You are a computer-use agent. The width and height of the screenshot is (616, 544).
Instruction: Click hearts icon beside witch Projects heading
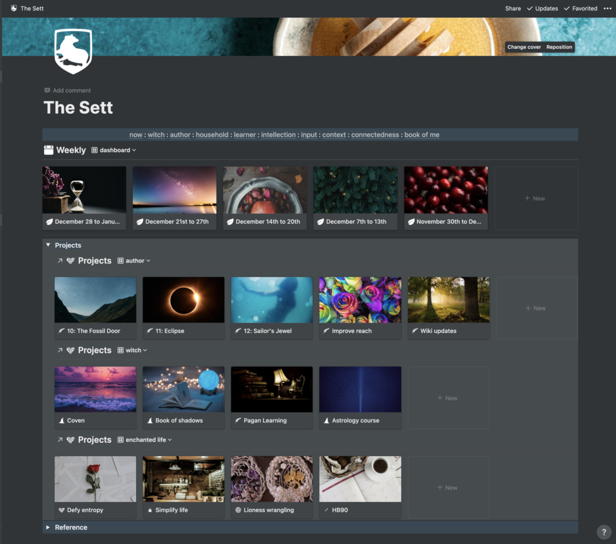[x=70, y=350]
